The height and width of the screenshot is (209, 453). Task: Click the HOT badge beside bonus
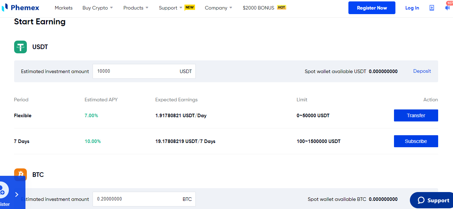pyautogui.click(x=282, y=7)
